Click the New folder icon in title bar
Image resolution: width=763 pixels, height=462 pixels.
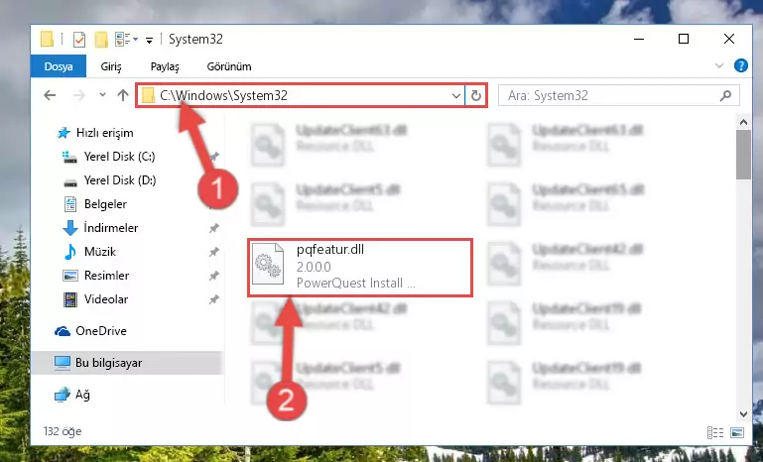coord(101,40)
